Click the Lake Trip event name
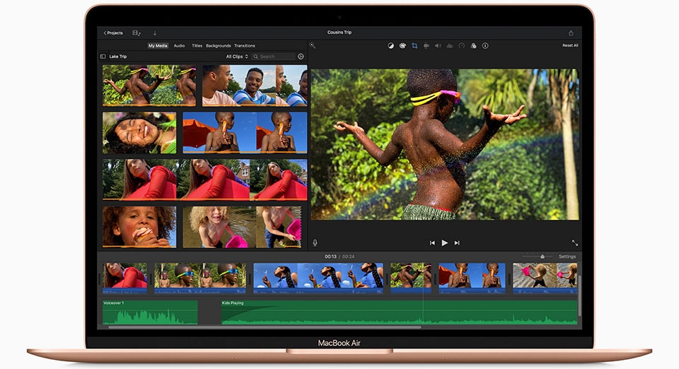Screen dimensions: 679x369 tap(118, 57)
